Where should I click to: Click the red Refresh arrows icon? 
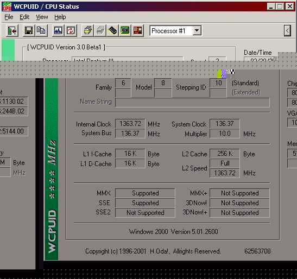(x=71, y=30)
